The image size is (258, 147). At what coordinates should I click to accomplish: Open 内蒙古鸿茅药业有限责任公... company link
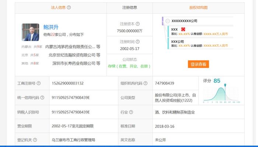(70, 47)
